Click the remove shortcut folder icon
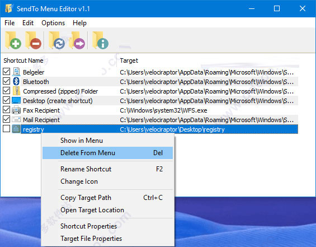The height and width of the screenshot is (247, 316). point(33,40)
